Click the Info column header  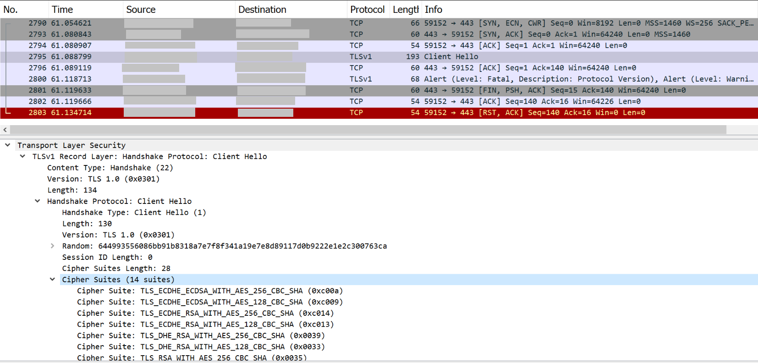[x=433, y=10]
